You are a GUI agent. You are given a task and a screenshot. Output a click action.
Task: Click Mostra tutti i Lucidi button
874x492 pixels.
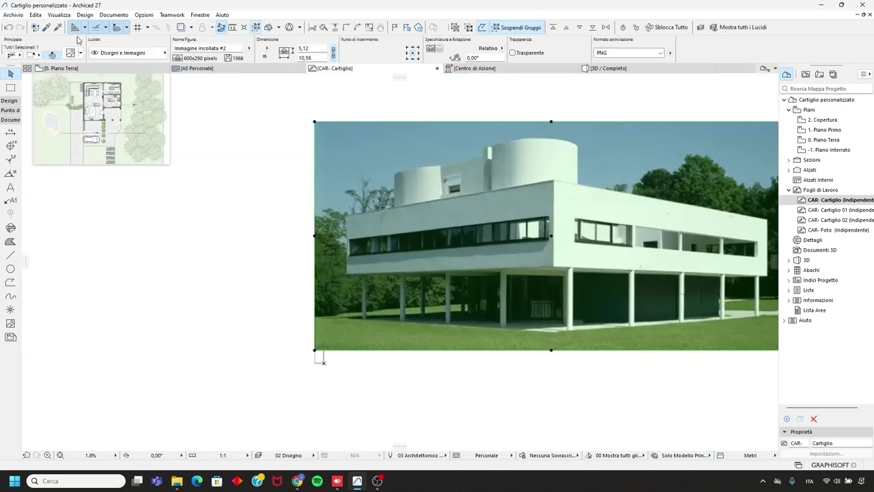(x=737, y=27)
